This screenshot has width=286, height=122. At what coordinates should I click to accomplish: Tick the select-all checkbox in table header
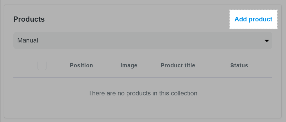click(42, 65)
